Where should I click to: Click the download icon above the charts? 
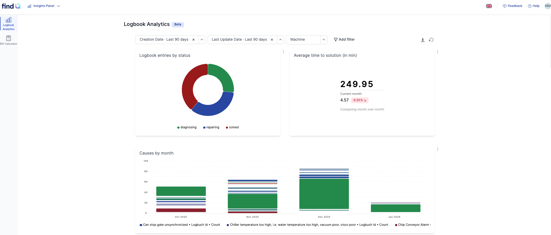[423, 40]
